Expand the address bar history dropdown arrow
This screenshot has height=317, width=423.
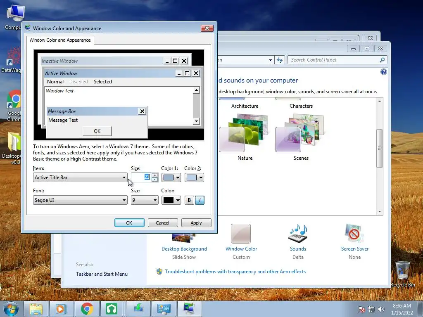click(270, 60)
